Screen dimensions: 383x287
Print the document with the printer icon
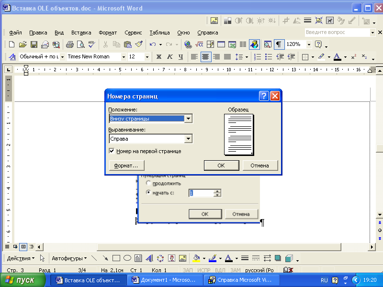point(70,44)
